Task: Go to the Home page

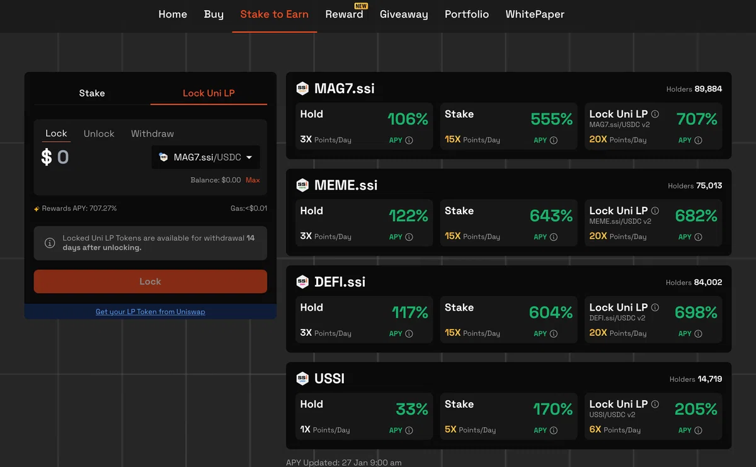Action: click(173, 14)
